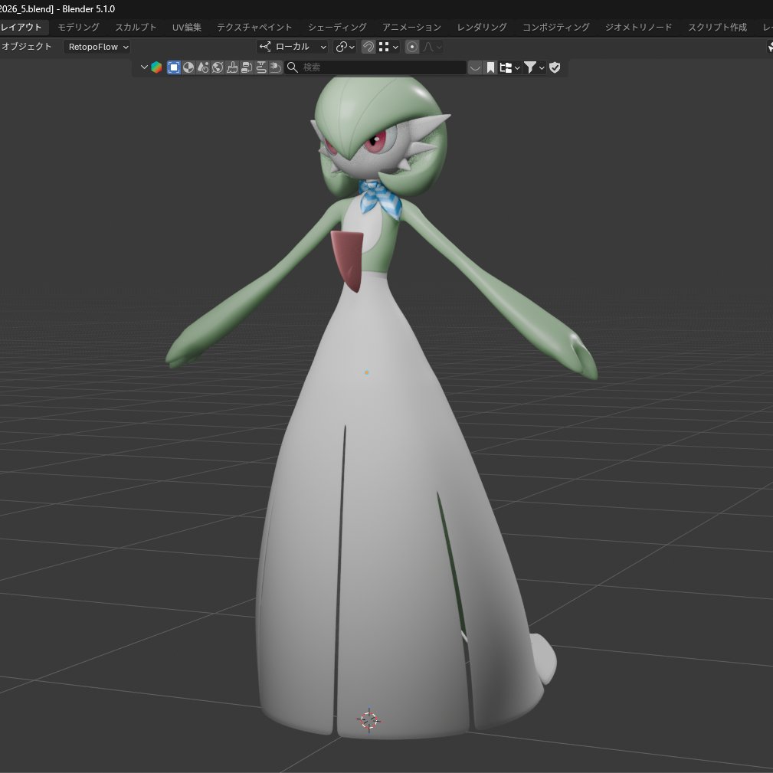Viewport: 773px width, 773px height.
Task: Switch to the スクリプト作成 workspace tab
Action: 717,27
